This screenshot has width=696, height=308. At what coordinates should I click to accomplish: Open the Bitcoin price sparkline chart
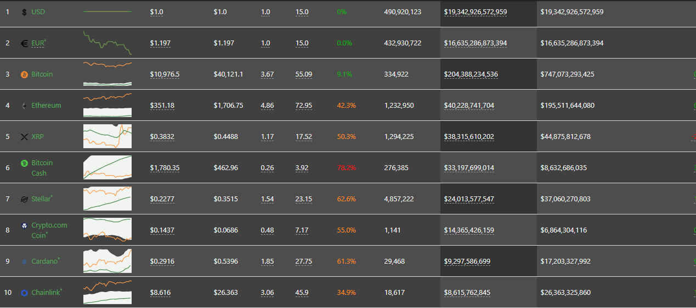[x=107, y=74]
